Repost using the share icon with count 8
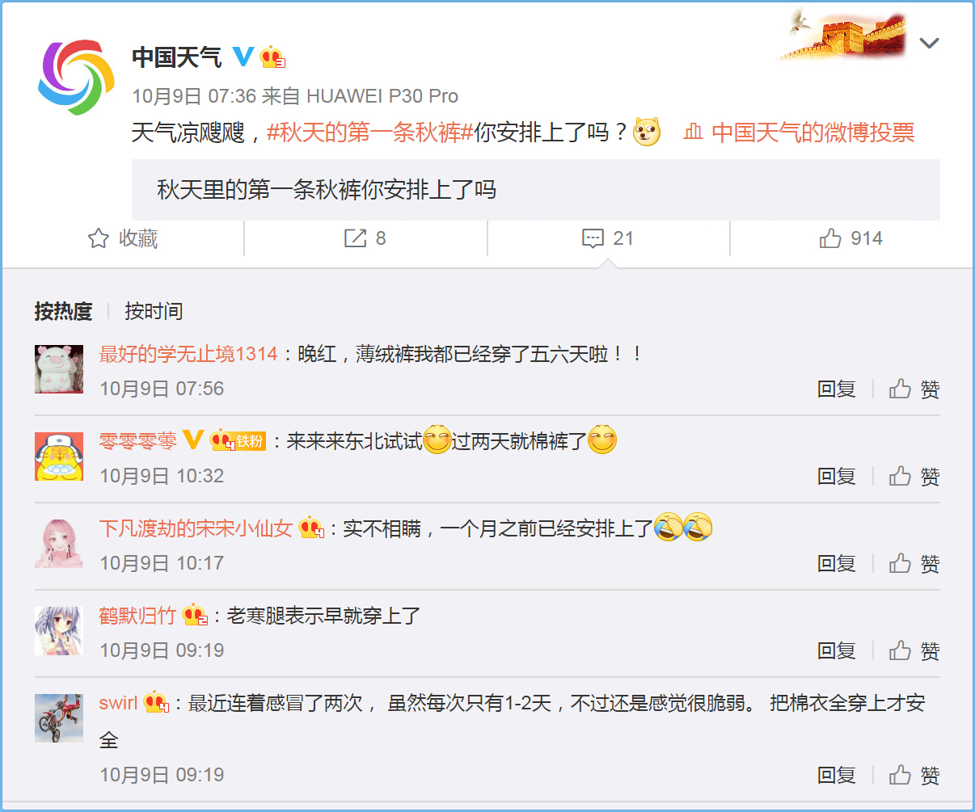The height and width of the screenshot is (812, 975). click(x=365, y=238)
